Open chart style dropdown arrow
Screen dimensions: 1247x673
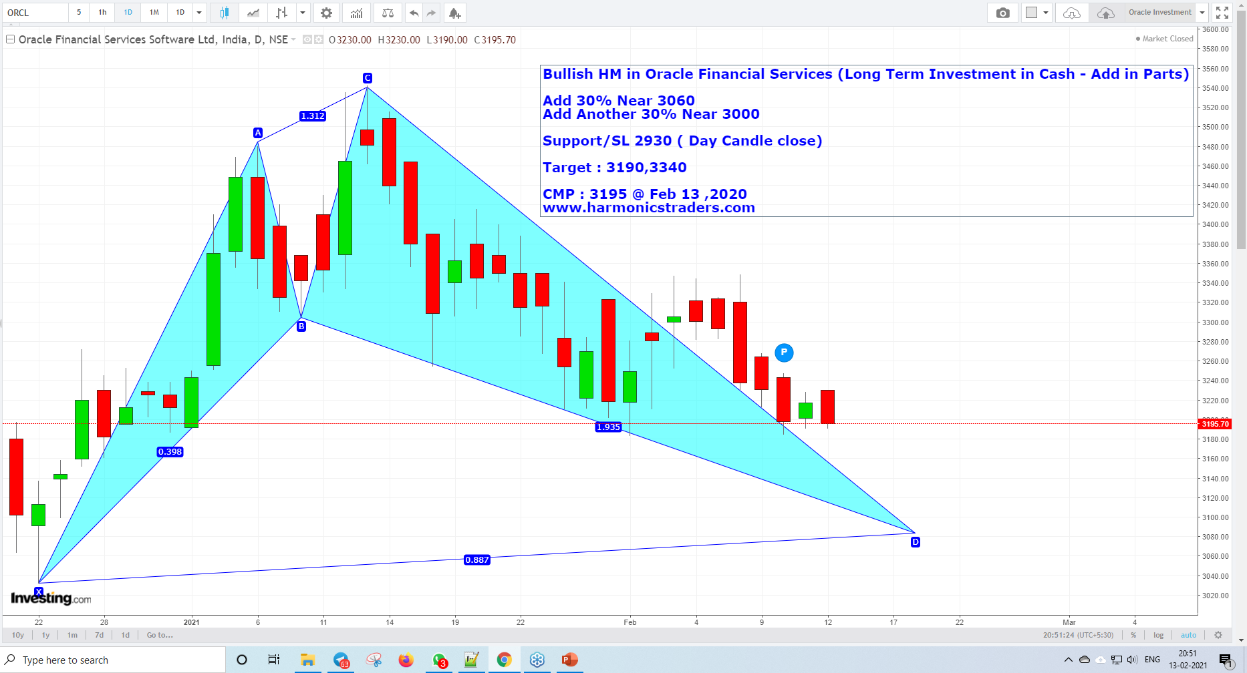coord(303,13)
